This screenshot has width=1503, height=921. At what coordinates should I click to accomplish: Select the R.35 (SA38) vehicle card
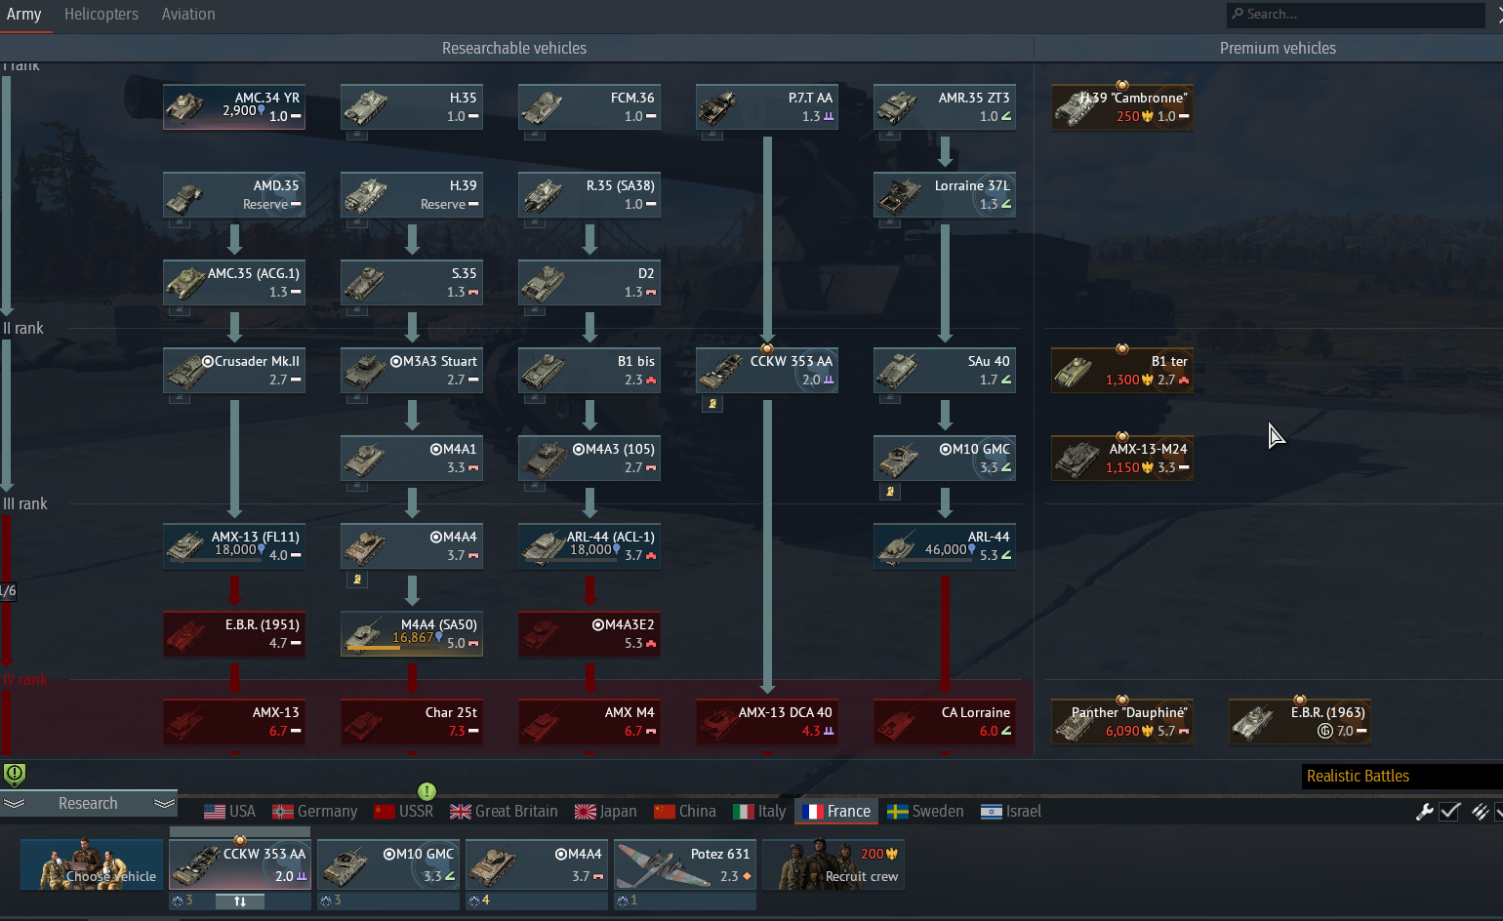[x=589, y=195]
